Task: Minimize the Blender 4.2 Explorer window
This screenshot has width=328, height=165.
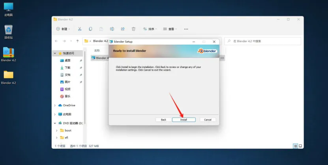Action: pos(278,19)
